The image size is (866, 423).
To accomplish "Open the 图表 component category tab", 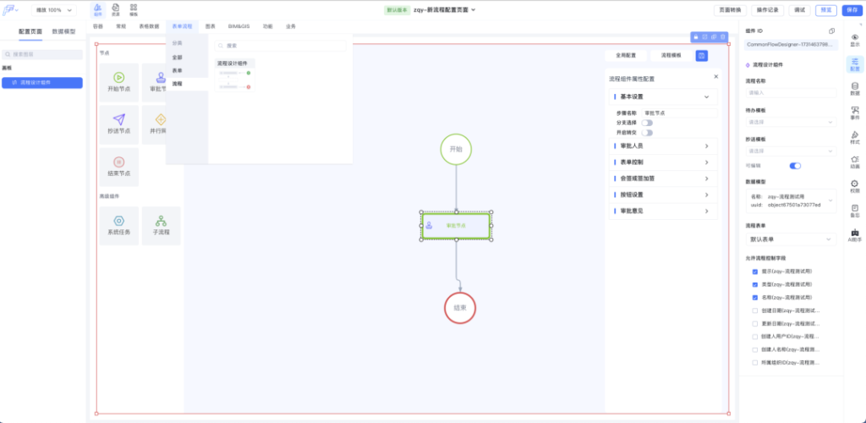I will (210, 26).
